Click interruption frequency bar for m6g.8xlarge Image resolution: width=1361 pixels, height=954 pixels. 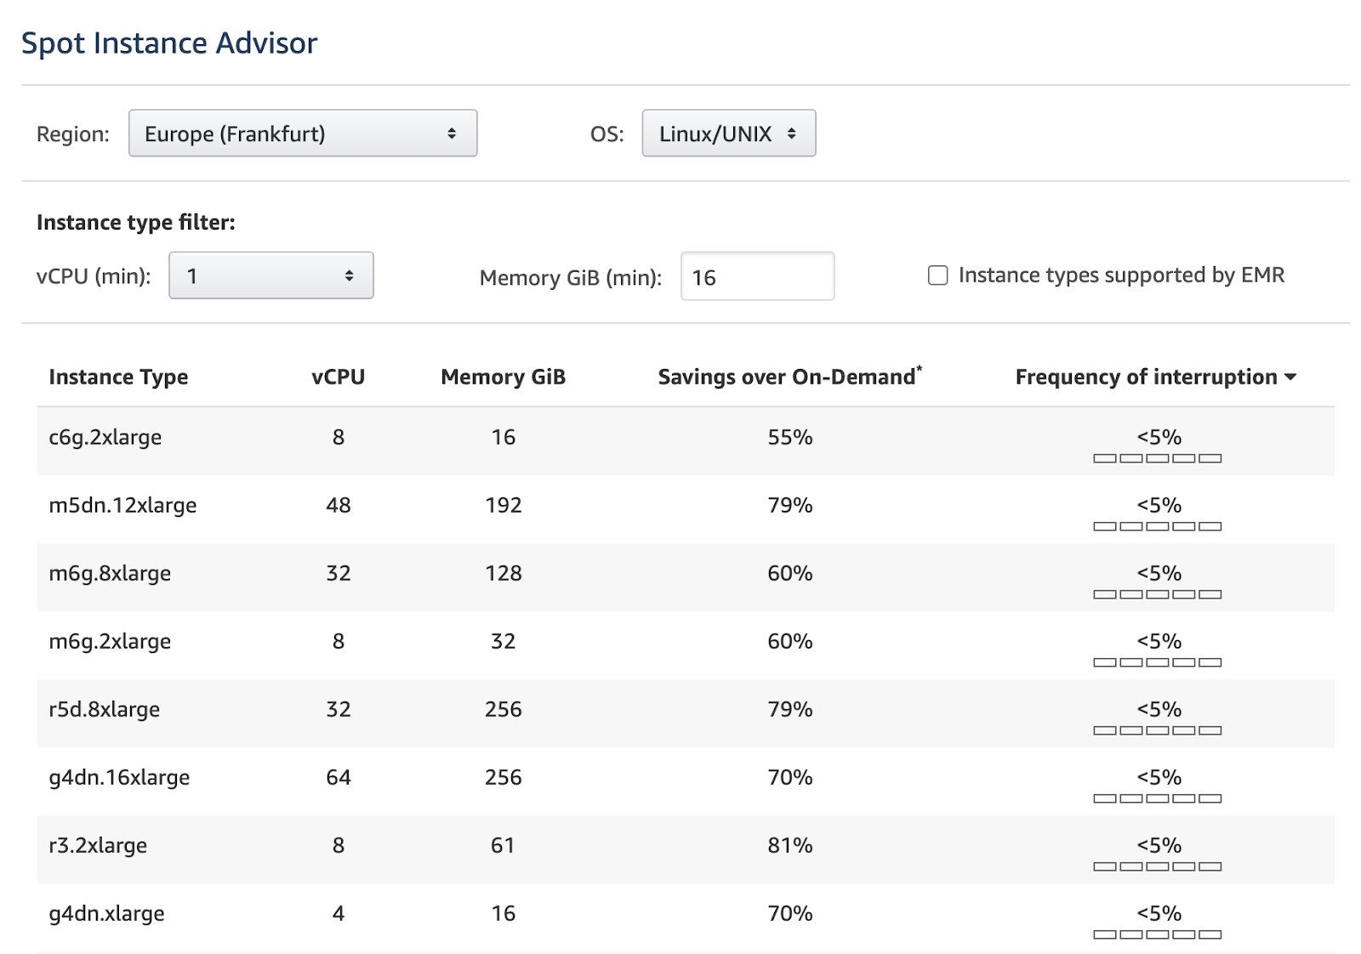coord(1157,594)
